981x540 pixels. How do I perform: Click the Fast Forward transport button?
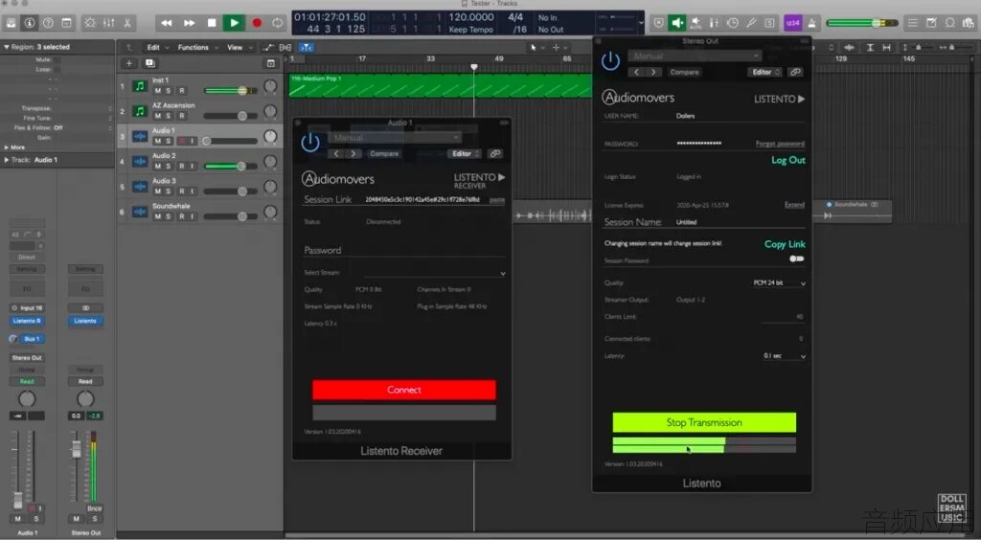coord(189,23)
